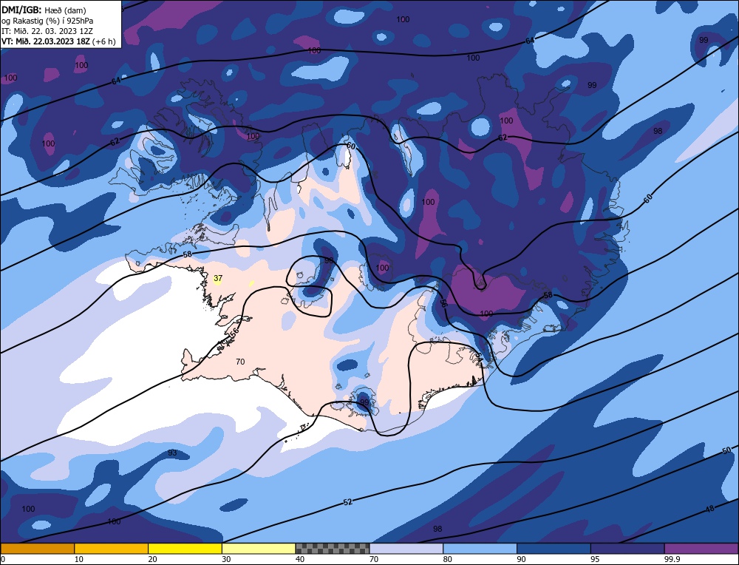Click the '20' legend tick label
739x565 pixels.
152,559
